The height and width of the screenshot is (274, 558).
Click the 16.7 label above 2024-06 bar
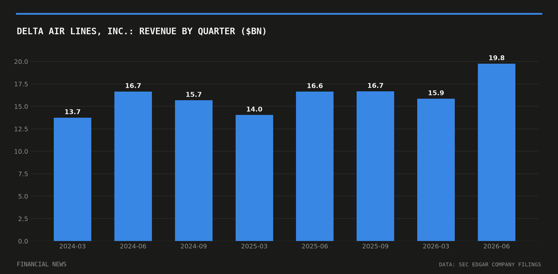(133, 86)
